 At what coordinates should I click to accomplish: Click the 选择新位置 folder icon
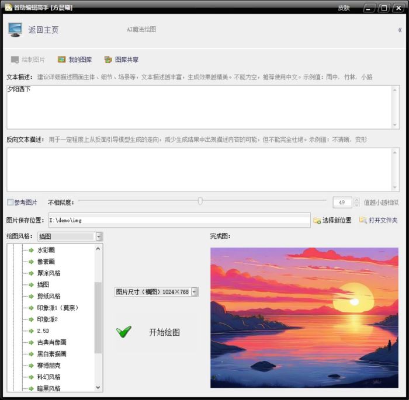[317, 221]
